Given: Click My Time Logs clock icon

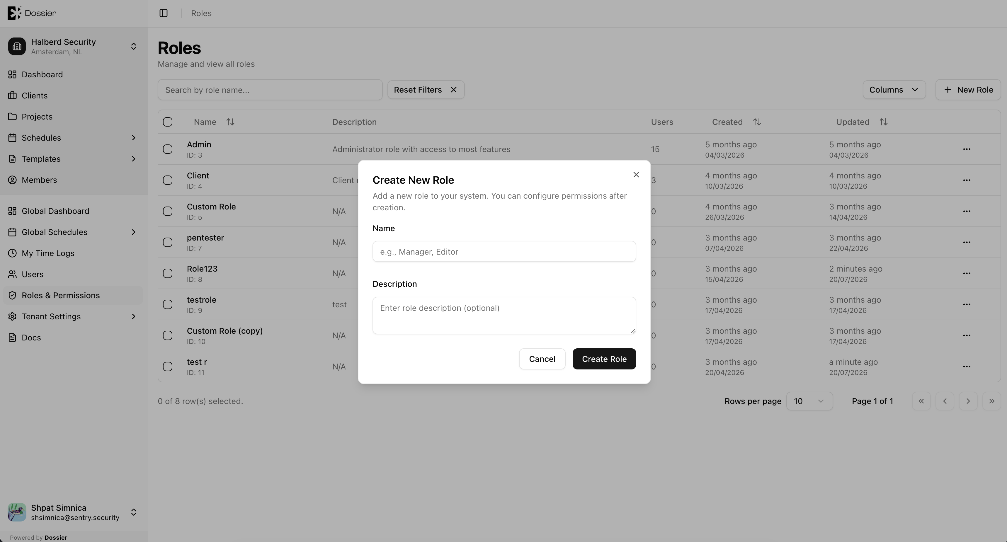Looking at the screenshot, I should point(13,253).
